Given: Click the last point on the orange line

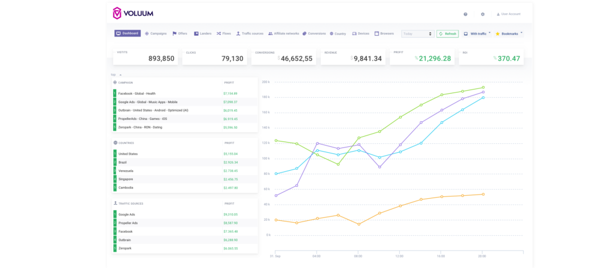Looking at the screenshot, I should pos(483,194).
